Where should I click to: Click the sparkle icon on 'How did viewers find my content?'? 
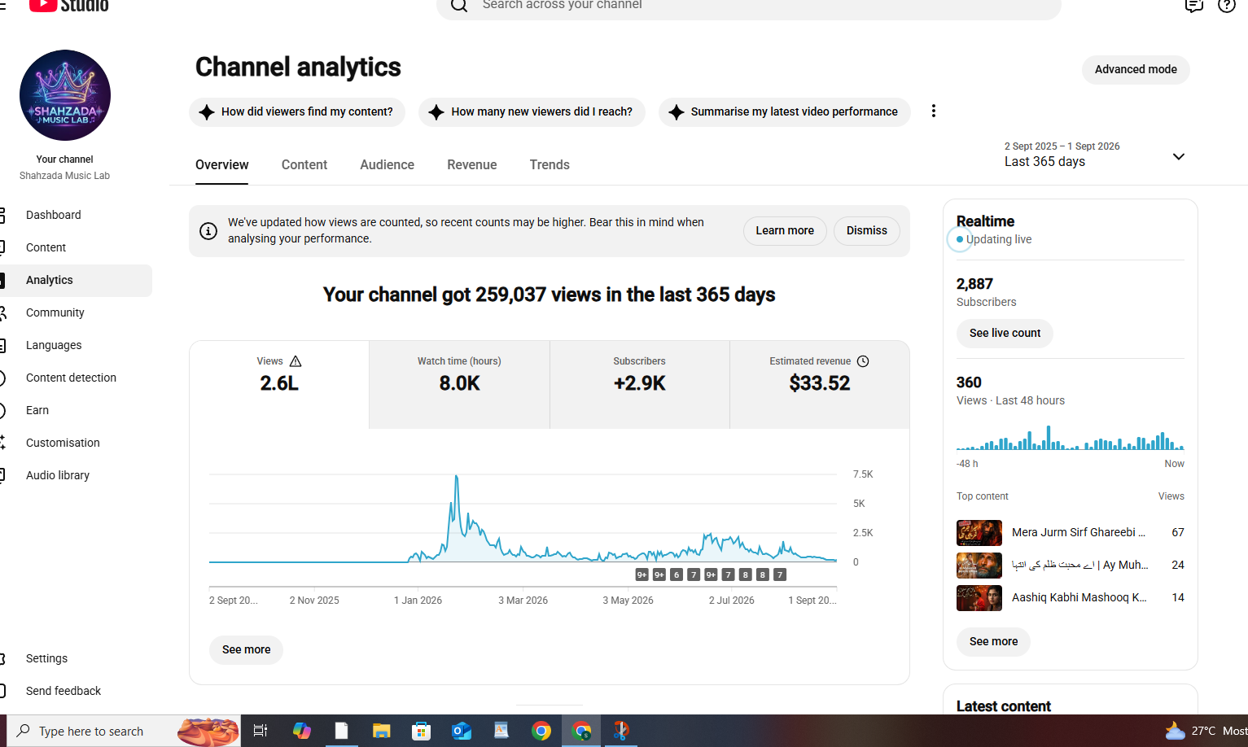pos(207,112)
